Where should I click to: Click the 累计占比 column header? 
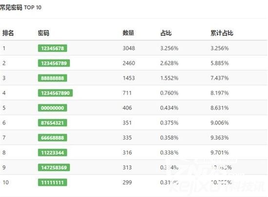click(222, 33)
